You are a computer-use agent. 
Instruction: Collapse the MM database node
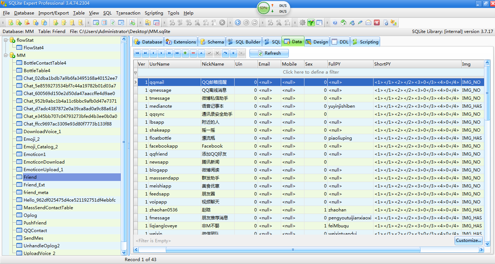tap(6, 55)
